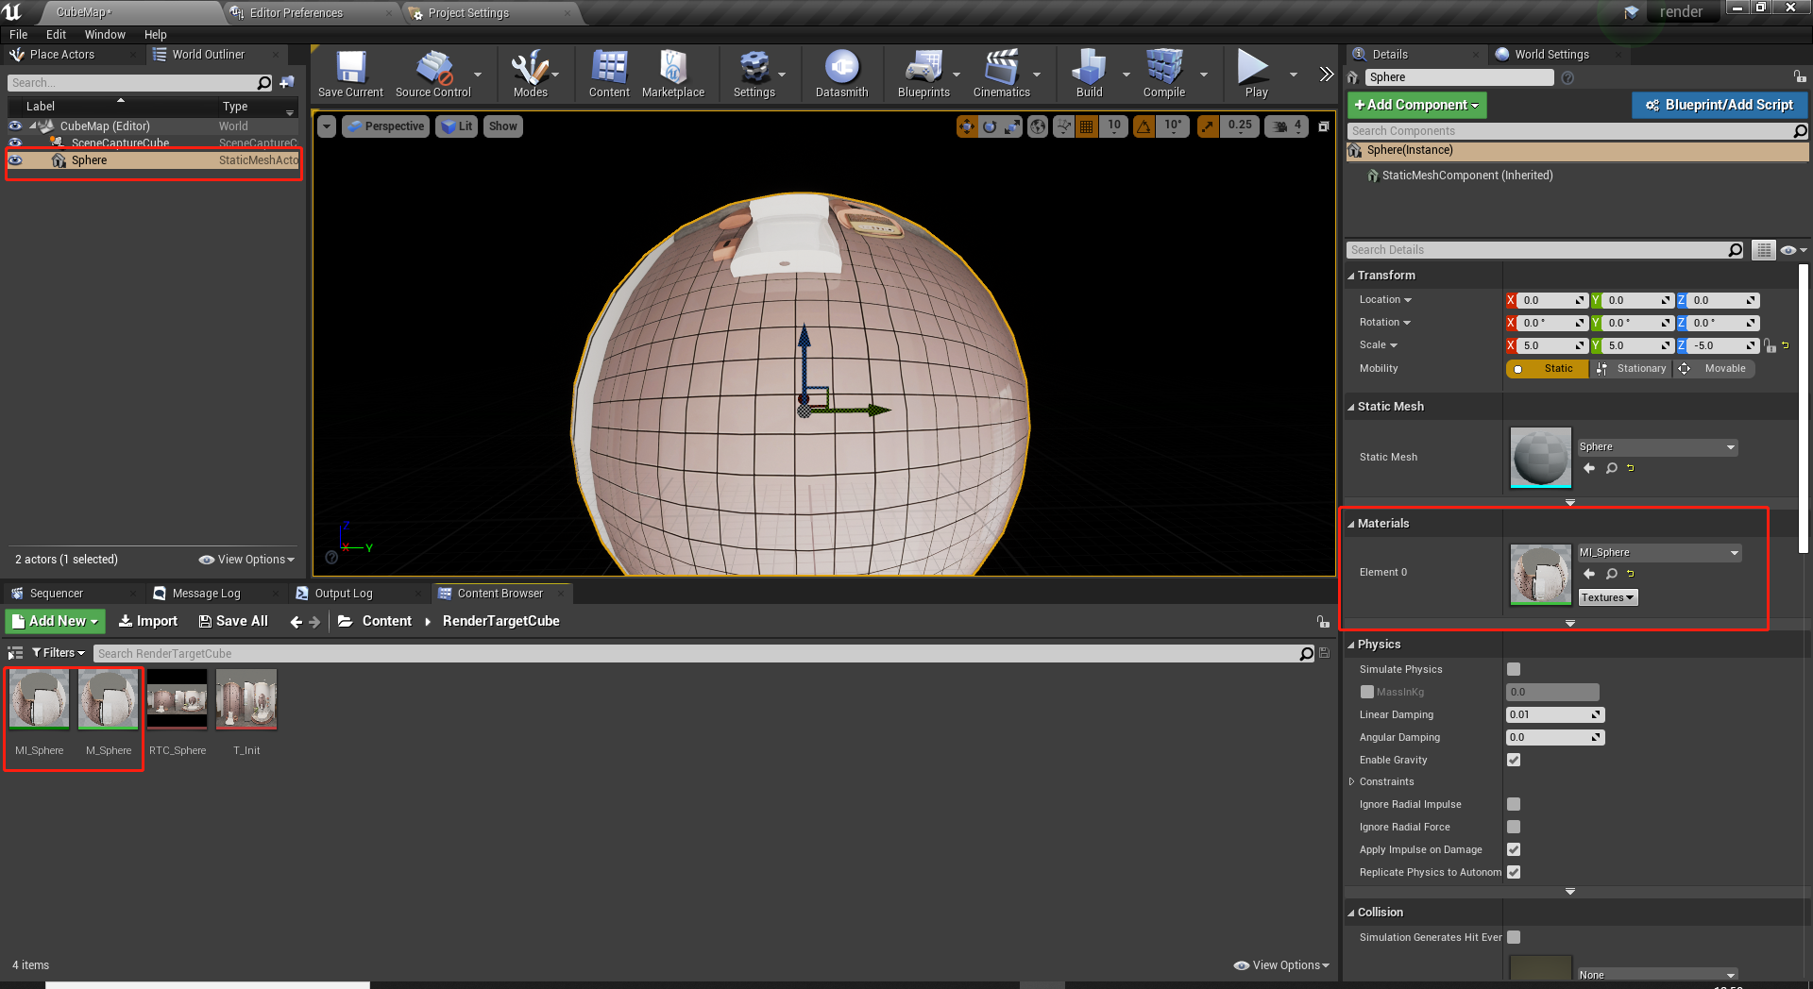Compile the project code
The image size is (1813, 989).
click(x=1163, y=74)
